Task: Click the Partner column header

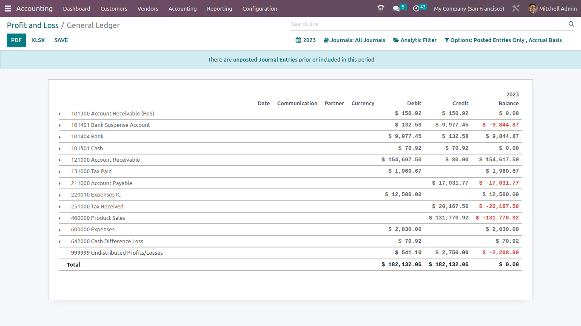Action: [334, 104]
